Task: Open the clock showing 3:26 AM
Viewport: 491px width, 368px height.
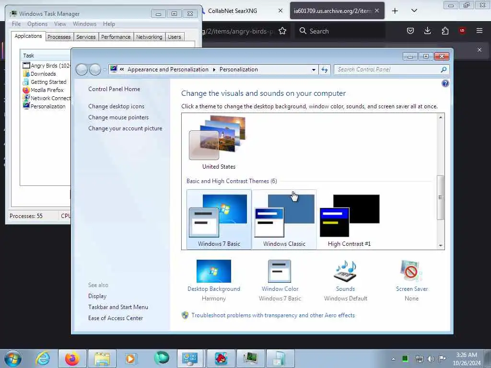Action: [x=467, y=359]
